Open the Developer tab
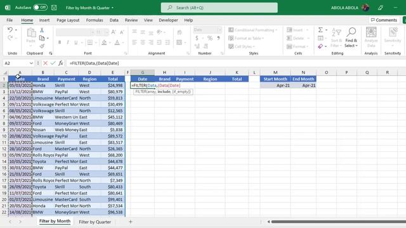This screenshot has width=406, height=228. click(168, 20)
